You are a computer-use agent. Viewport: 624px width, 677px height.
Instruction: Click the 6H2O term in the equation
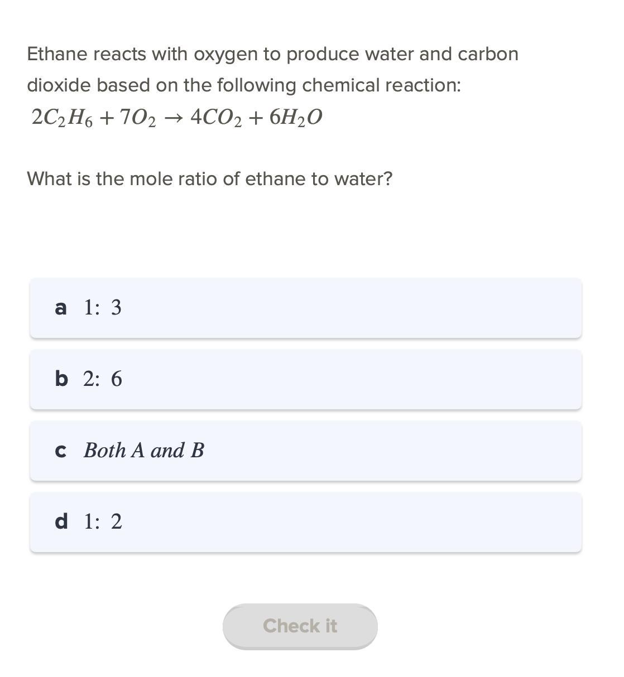click(295, 118)
